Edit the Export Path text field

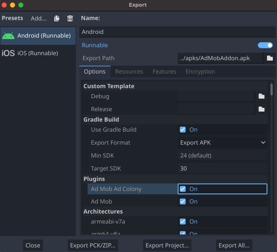coord(220,58)
